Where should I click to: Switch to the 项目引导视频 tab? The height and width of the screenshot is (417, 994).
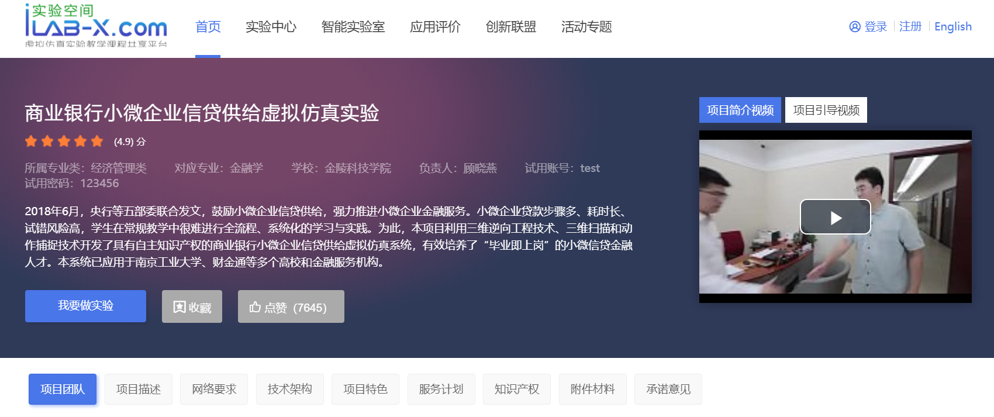(826, 110)
